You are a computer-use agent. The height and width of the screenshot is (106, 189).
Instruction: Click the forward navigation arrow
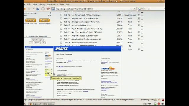pos(29,9)
